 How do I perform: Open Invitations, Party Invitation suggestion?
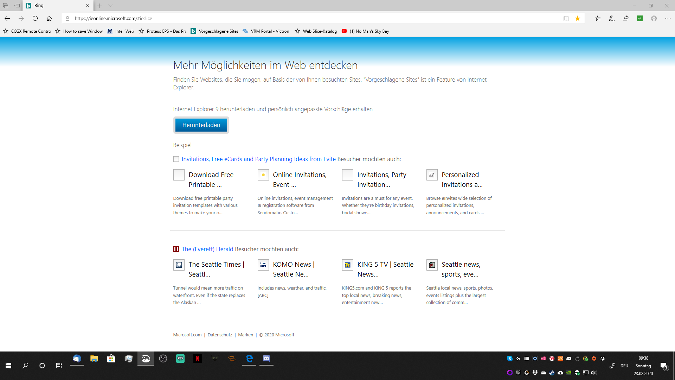coord(382,179)
